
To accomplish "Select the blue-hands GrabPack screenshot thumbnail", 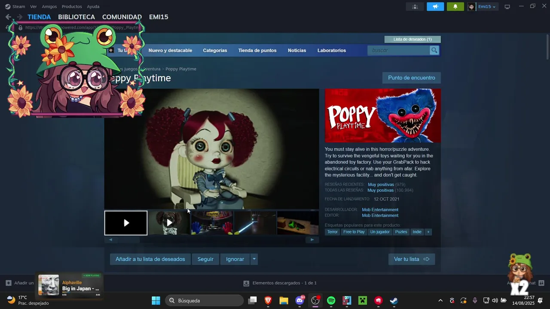I will tap(212, 223).
